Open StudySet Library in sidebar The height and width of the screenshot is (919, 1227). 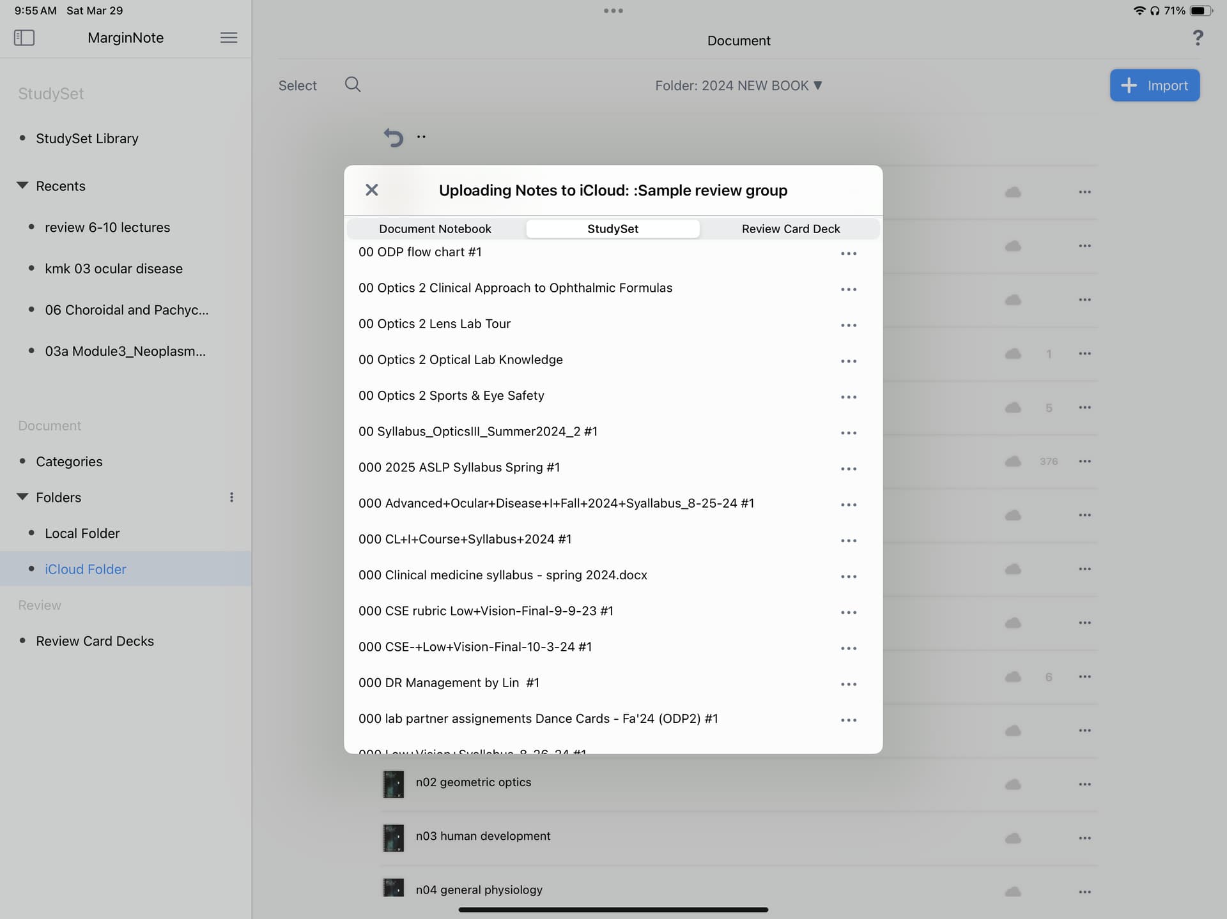pos(87,139)
